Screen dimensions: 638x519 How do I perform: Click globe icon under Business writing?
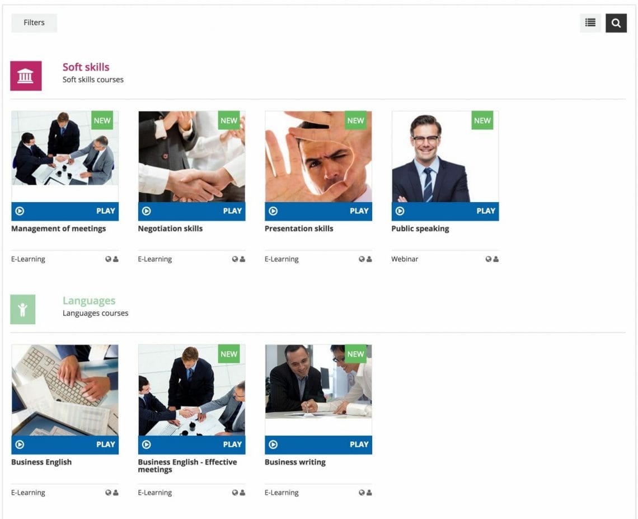[362, 493]
